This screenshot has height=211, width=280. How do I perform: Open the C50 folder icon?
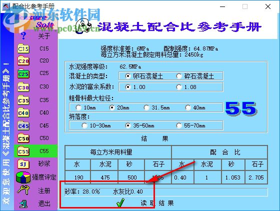[x=23, y=138]
